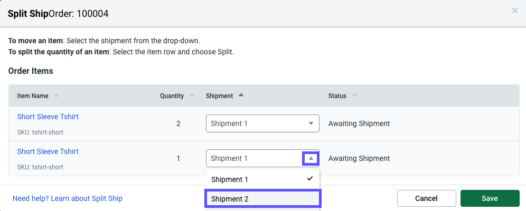Select the Quantity column header
This screenshot has height=211, width=526.
click(x=172, y=96)
